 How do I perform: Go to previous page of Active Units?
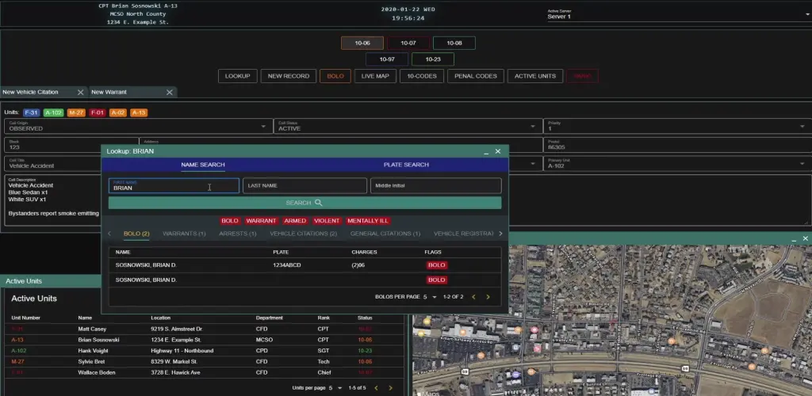click(376, 388)
